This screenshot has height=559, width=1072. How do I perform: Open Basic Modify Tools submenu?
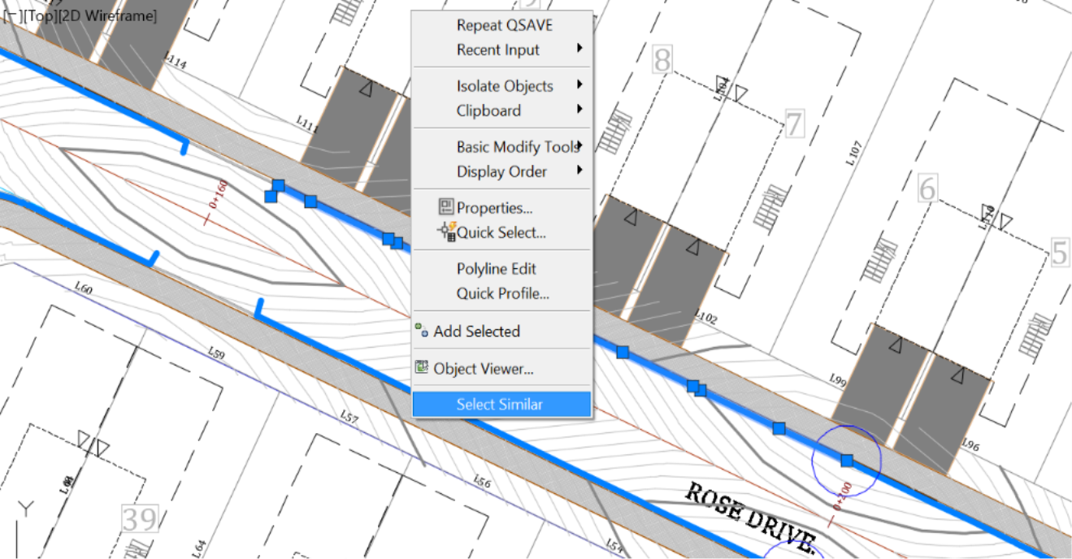[502, 147]
